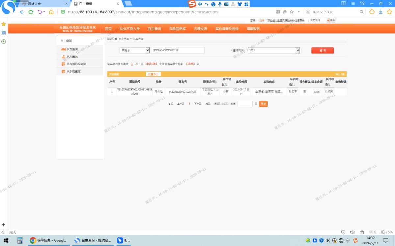Click the page number jump field
This screenshot has height=246, width=395.
(x=245, y=104)
